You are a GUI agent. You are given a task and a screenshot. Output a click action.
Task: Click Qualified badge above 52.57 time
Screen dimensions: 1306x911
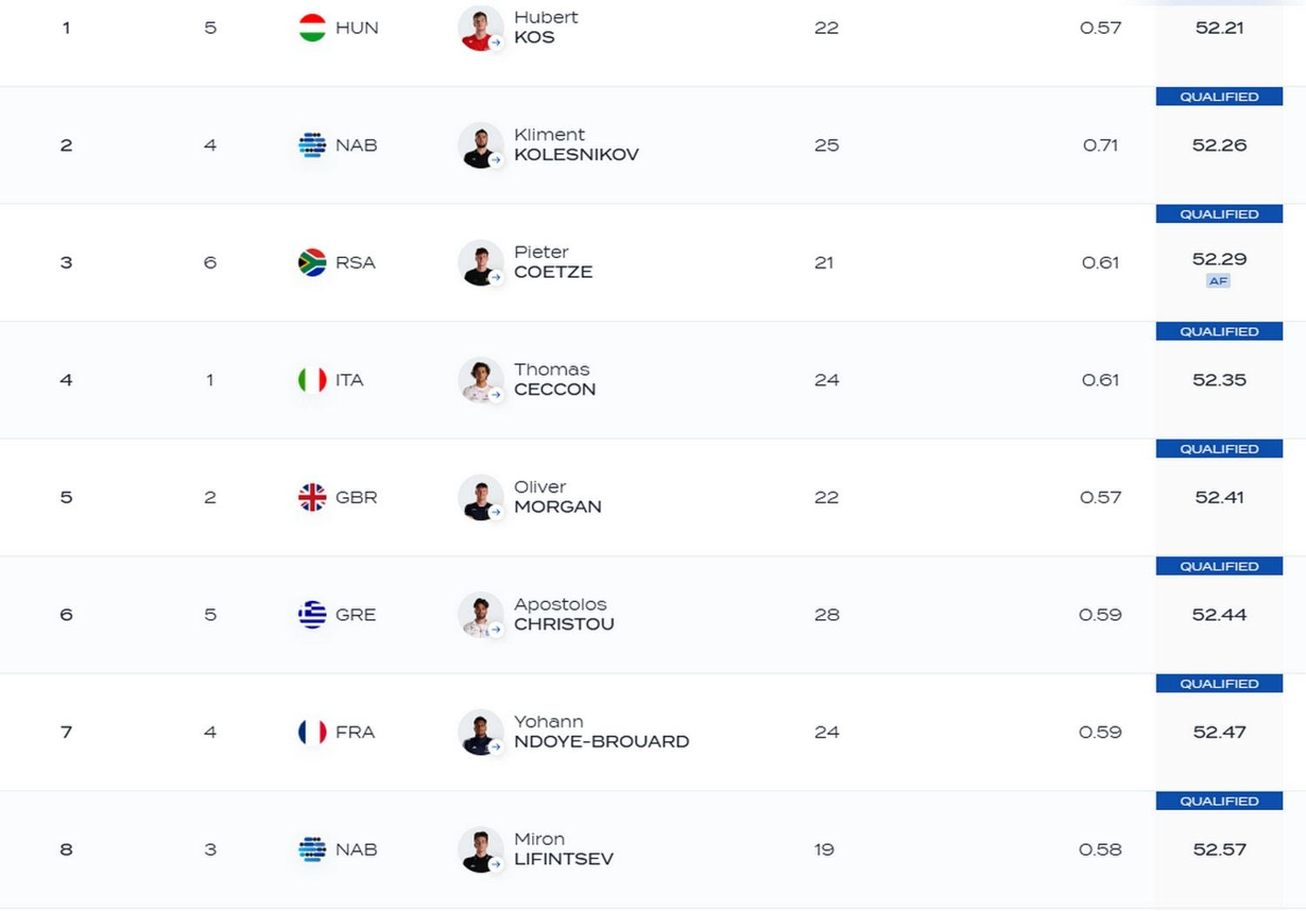[x=1219, y=801]
